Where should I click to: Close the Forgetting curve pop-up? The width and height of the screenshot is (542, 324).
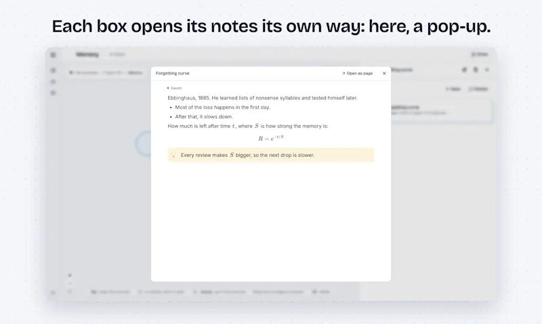(x=384, y=73)
